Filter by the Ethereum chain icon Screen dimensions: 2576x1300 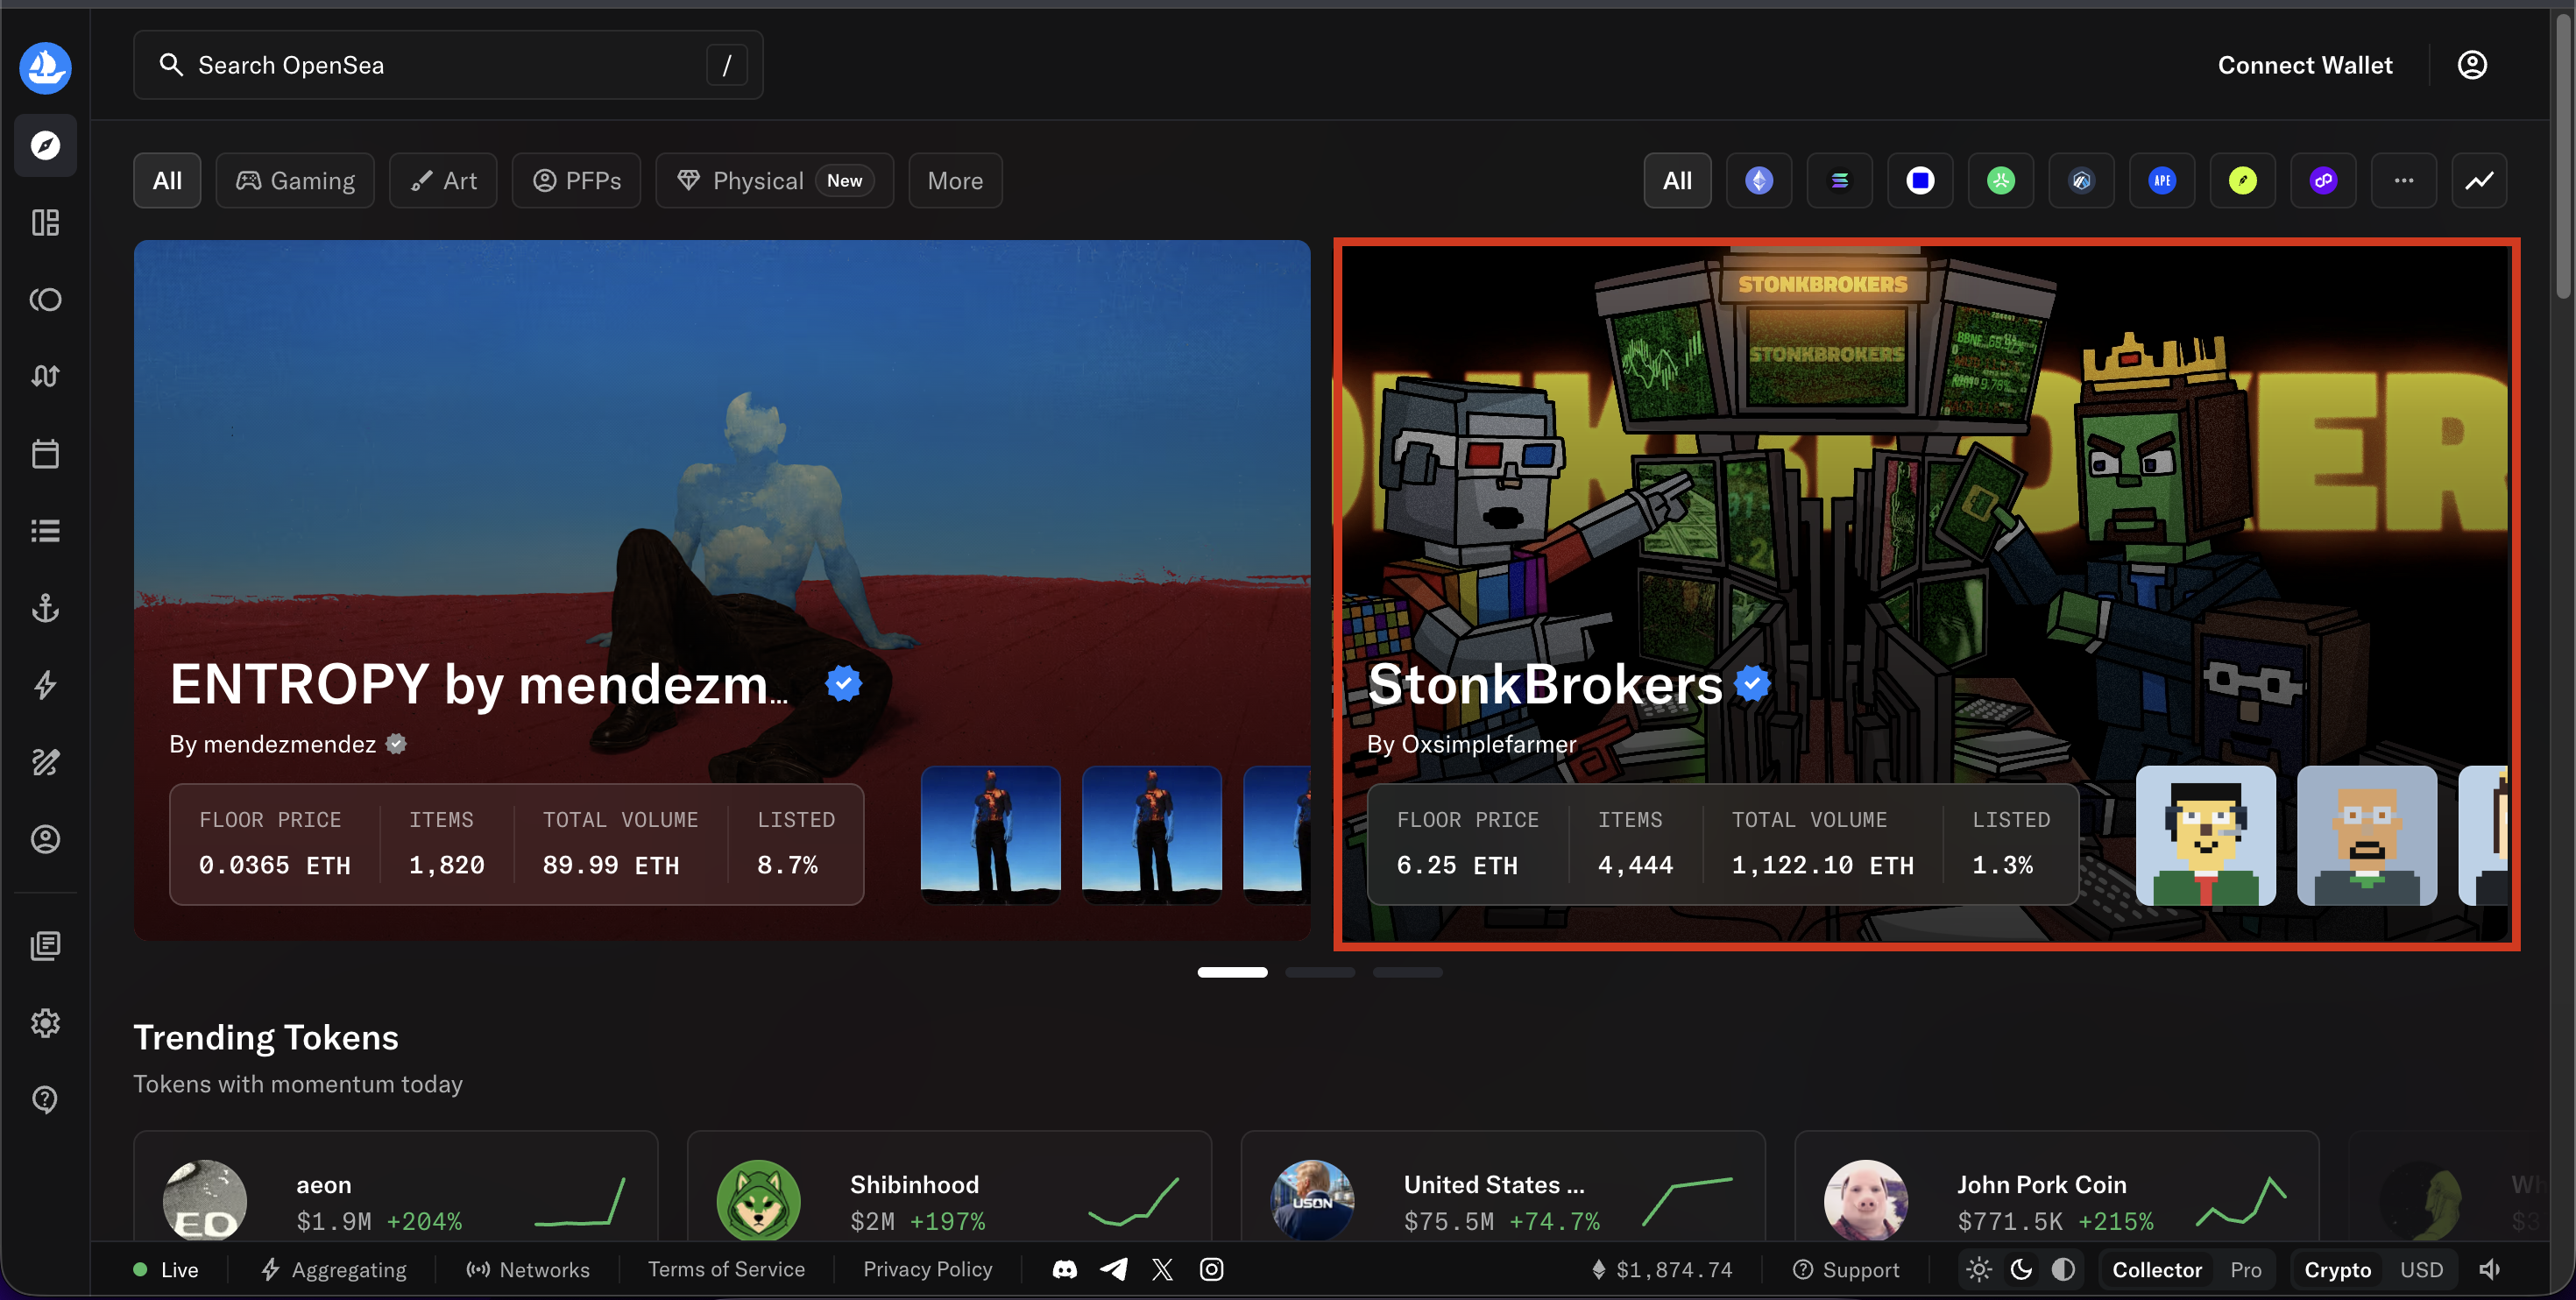pos(1759,180)
